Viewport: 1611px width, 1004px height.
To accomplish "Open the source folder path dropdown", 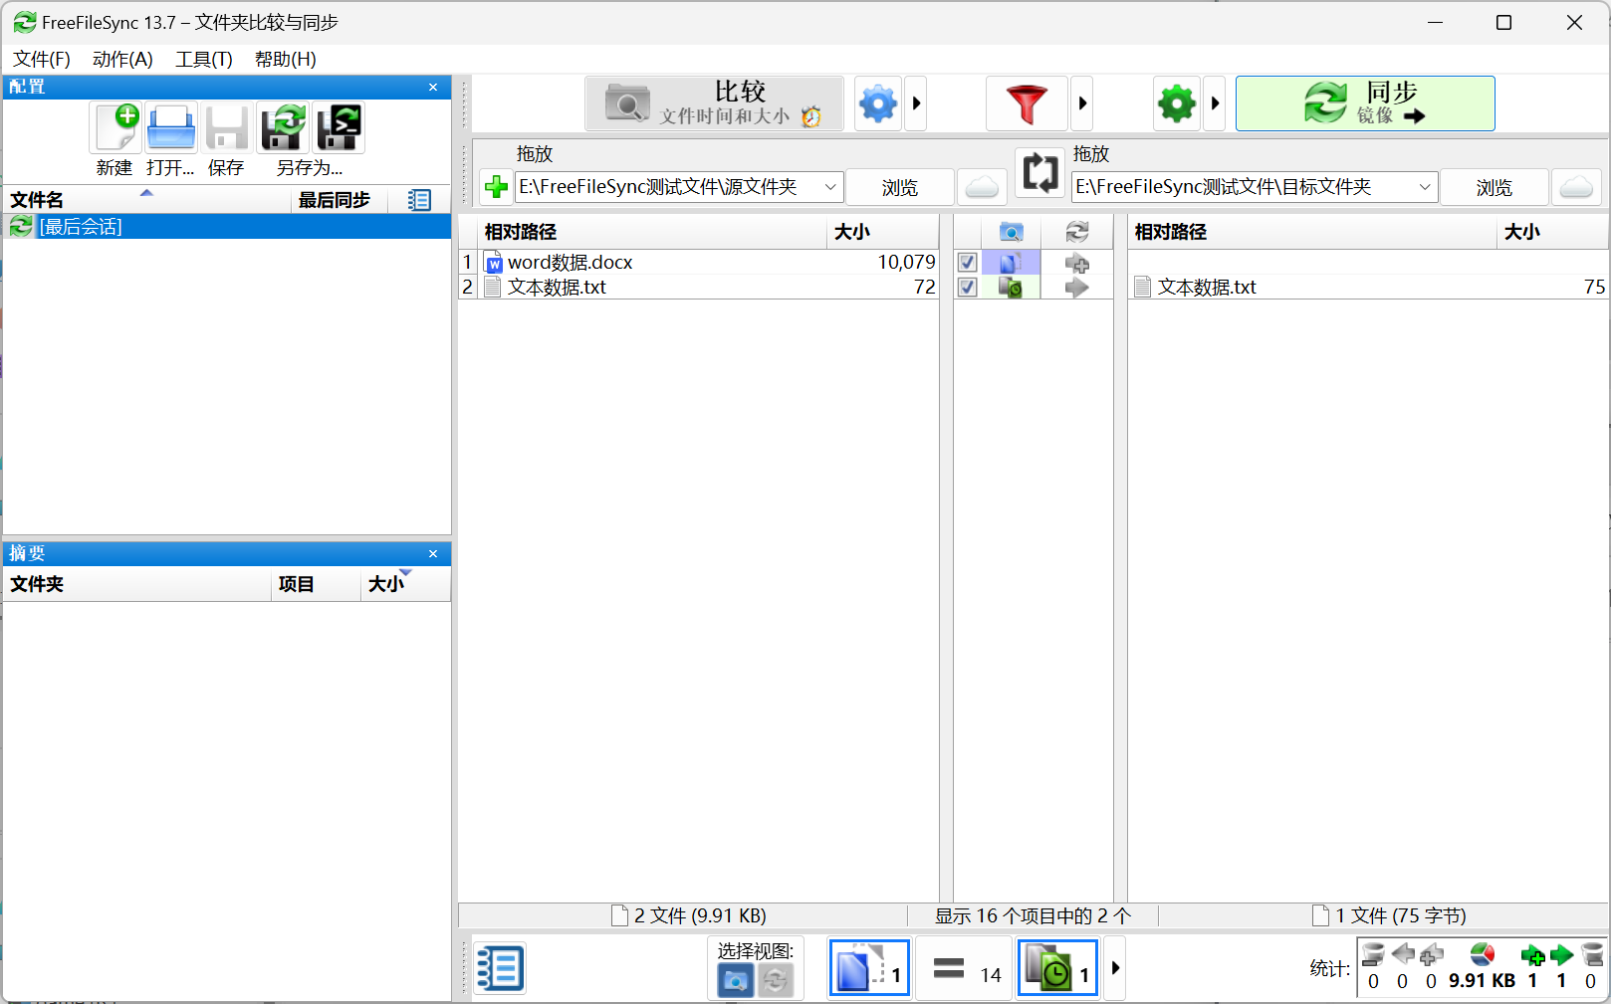I will [830, 186].
